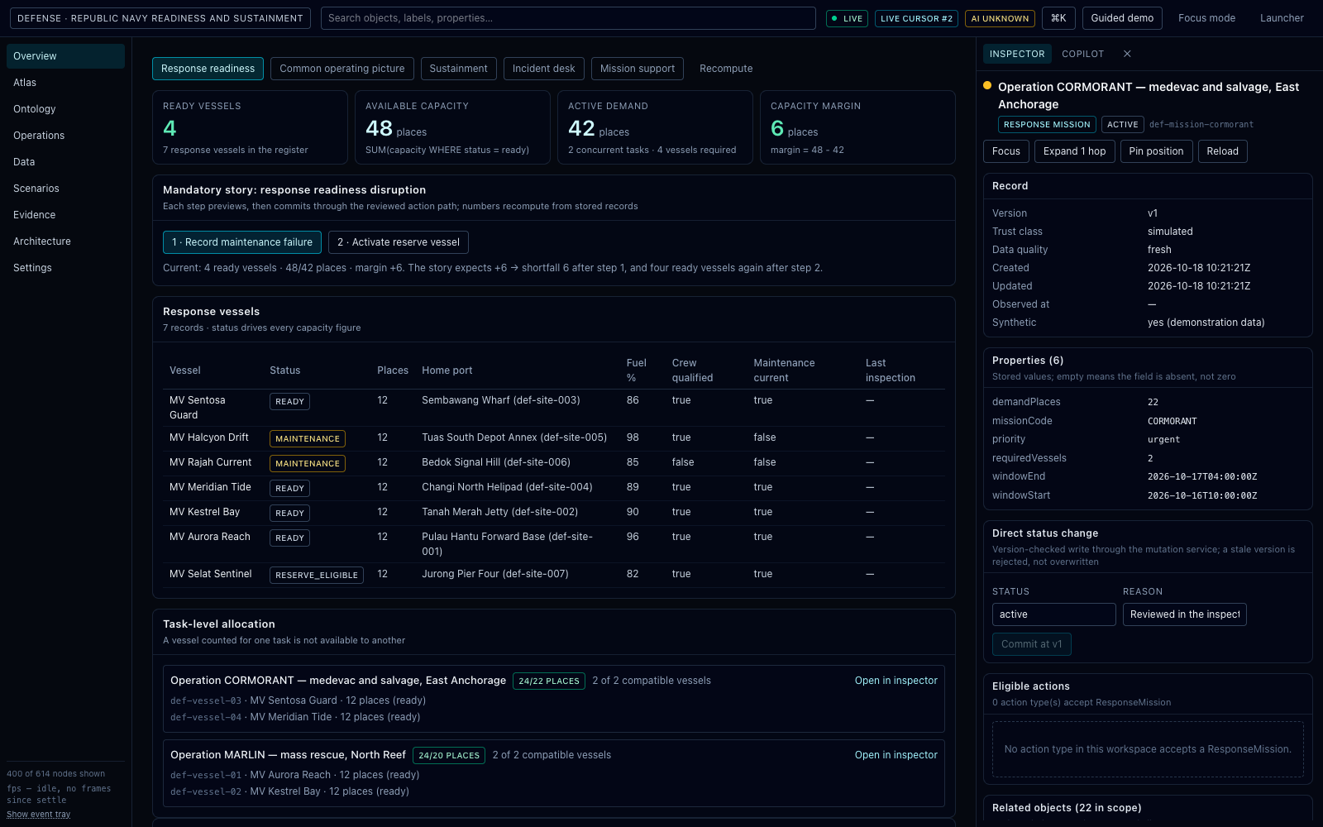Click the search objects input field
Image resolution: width=1323 pixels, height=827 pixels.
coord(568,18)
